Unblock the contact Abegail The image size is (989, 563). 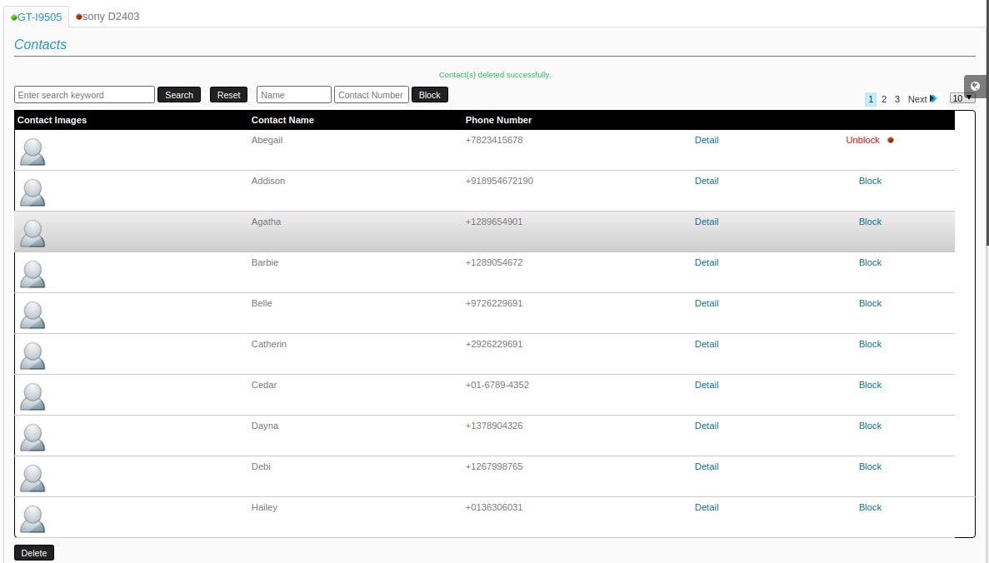[862, 140]
